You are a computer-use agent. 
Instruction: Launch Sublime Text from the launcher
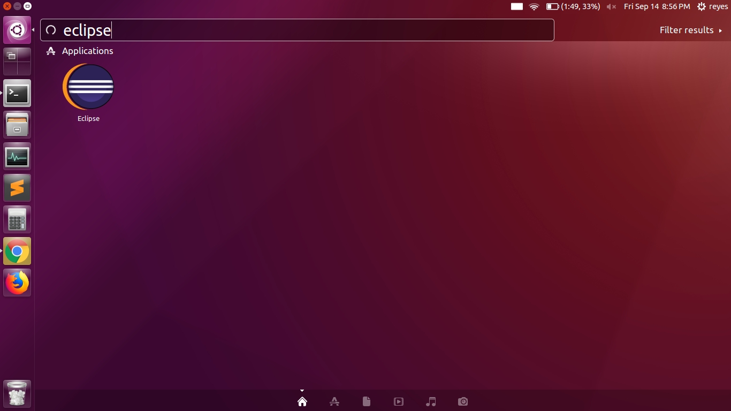click(x=17, y=188)
